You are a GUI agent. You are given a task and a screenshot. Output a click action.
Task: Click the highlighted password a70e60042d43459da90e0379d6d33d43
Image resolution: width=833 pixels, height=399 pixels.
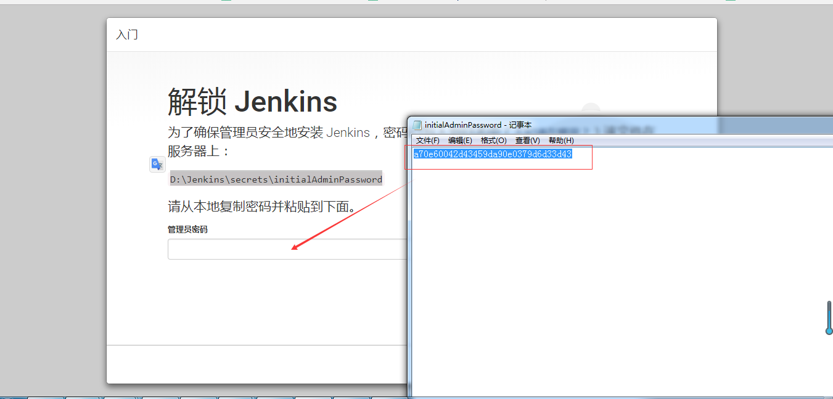[x=493, y=154]
